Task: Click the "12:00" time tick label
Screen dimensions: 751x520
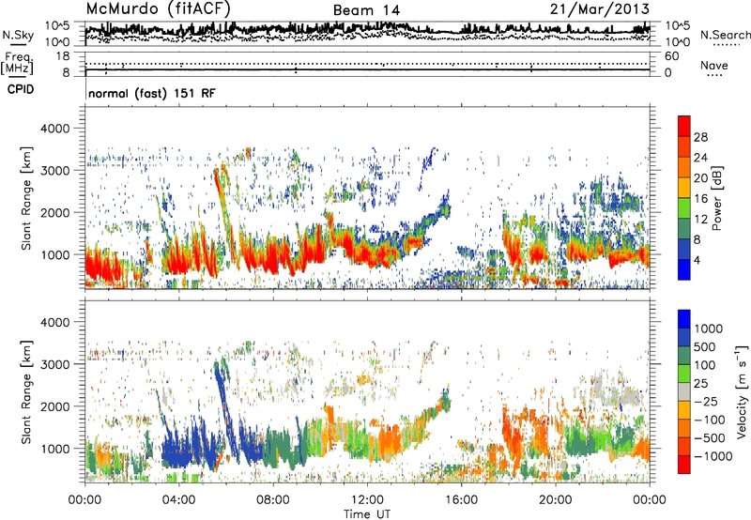Action: (367, 499)
